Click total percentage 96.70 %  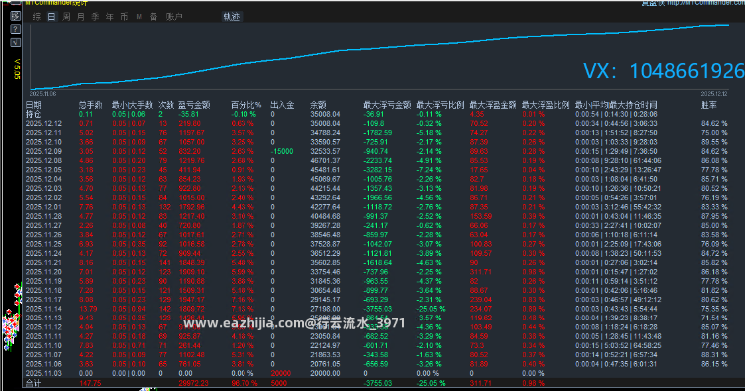(245, 384)
